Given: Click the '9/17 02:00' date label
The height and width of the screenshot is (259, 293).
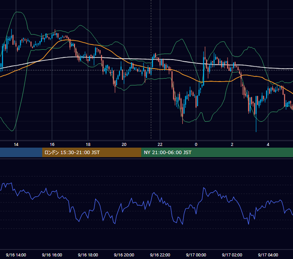Looking at the screenshot, I should (232, 255).
